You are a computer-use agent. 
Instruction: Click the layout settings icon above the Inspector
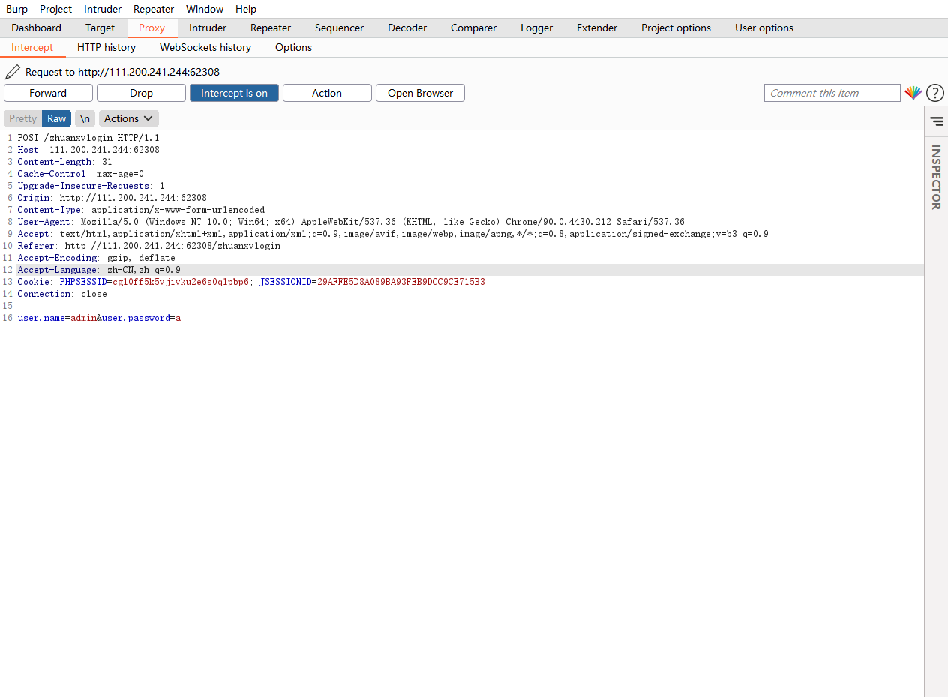point(936,121)
